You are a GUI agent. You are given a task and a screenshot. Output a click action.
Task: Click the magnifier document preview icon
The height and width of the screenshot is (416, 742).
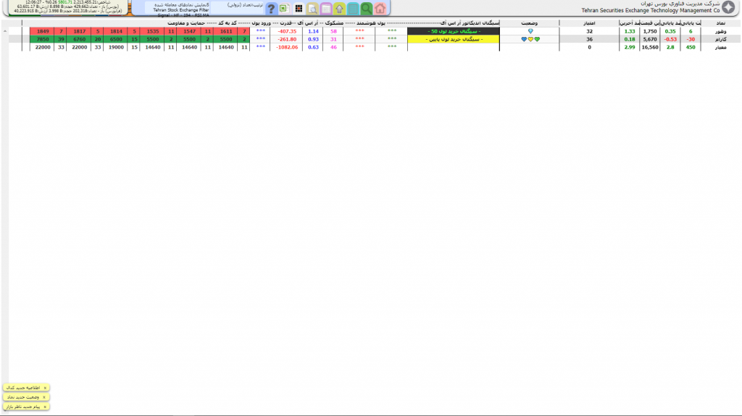(x=312, y=9)
